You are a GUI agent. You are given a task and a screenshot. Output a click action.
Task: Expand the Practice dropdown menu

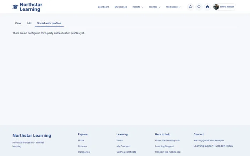(x=155, y=7)
